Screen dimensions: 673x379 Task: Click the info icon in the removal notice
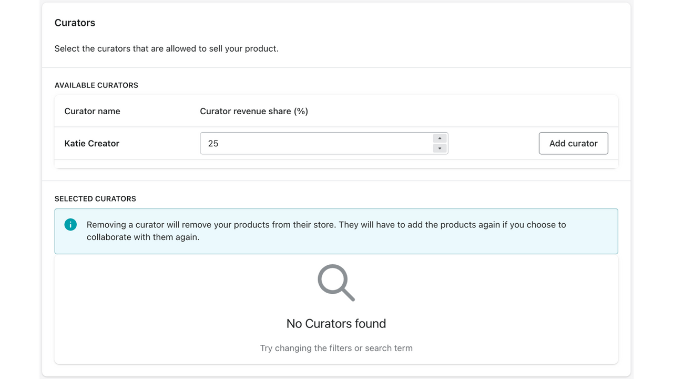[x=70, y=225]
